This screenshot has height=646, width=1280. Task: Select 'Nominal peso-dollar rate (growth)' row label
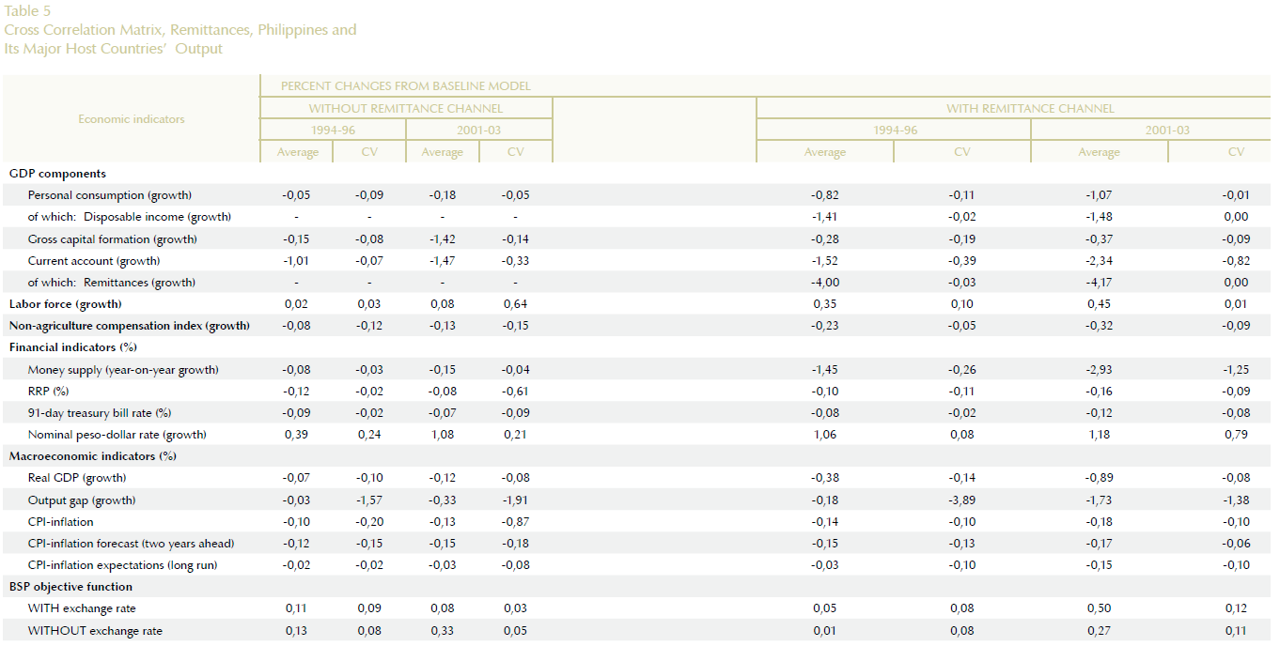pyautogui.click(x=117, y=435)
